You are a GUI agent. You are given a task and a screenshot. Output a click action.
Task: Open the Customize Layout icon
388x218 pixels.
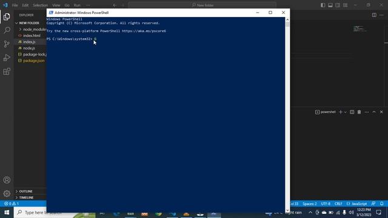tap(345, 5)
